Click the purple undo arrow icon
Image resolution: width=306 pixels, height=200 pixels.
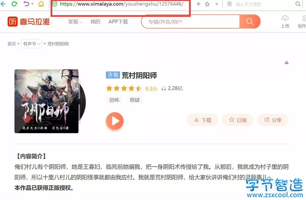coord(26,4)
